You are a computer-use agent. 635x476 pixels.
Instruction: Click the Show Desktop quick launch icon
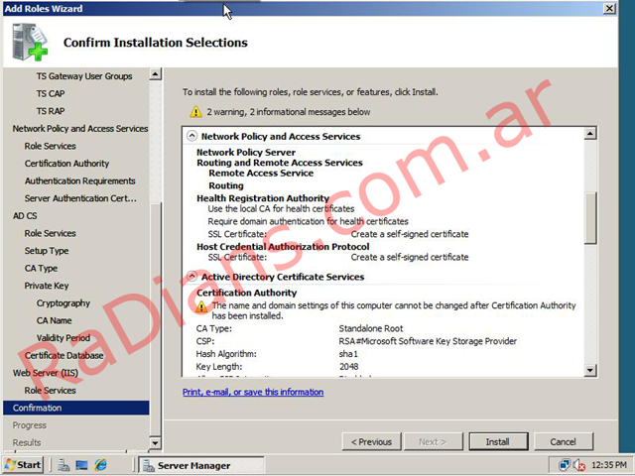[82, 465]
